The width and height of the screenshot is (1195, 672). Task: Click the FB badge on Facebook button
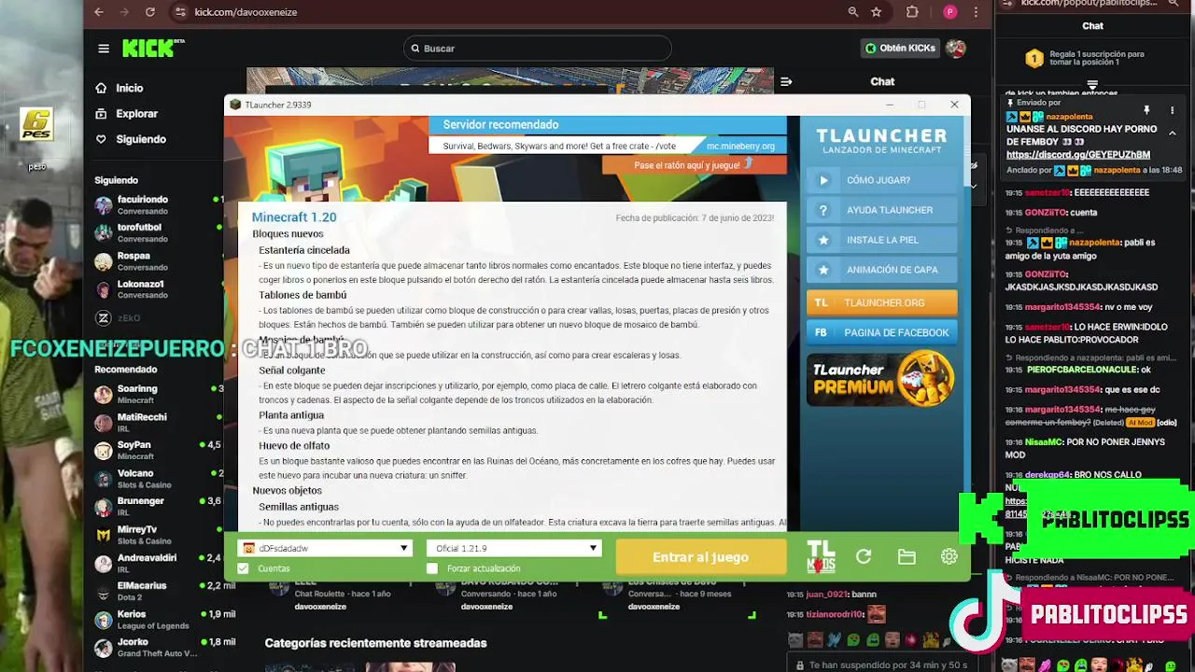pos(821,332)
